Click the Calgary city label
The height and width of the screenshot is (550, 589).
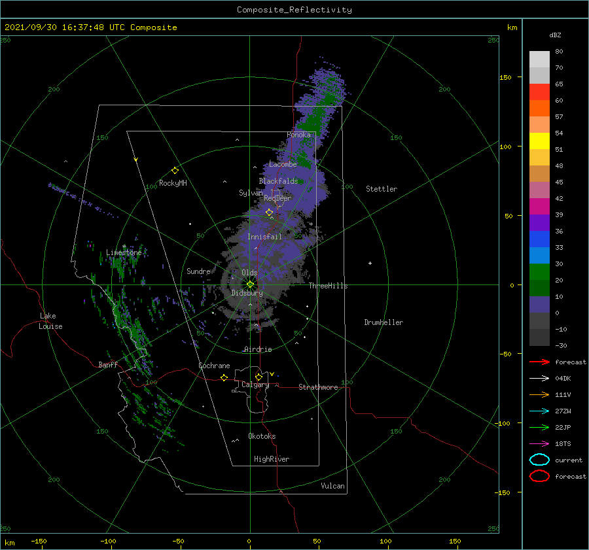[x=255, y=385]
